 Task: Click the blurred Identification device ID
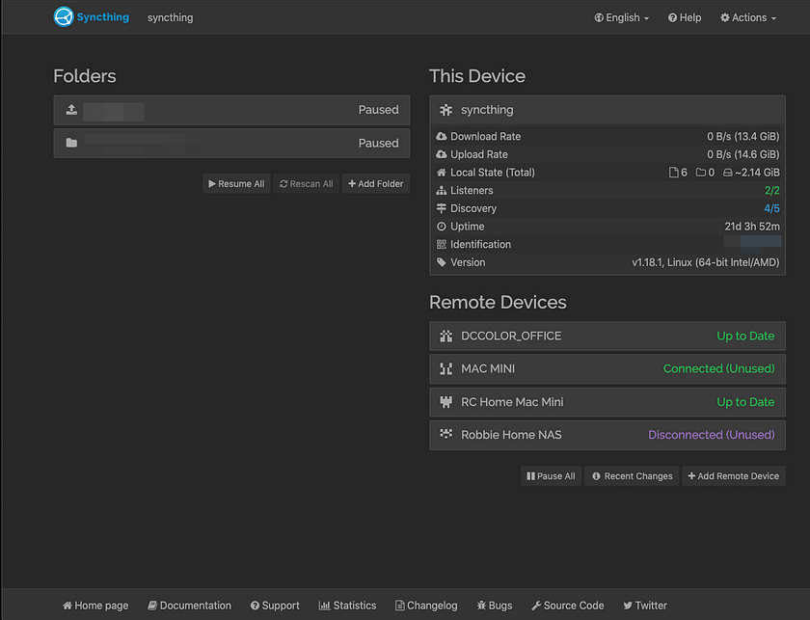[x=752, y=242]
